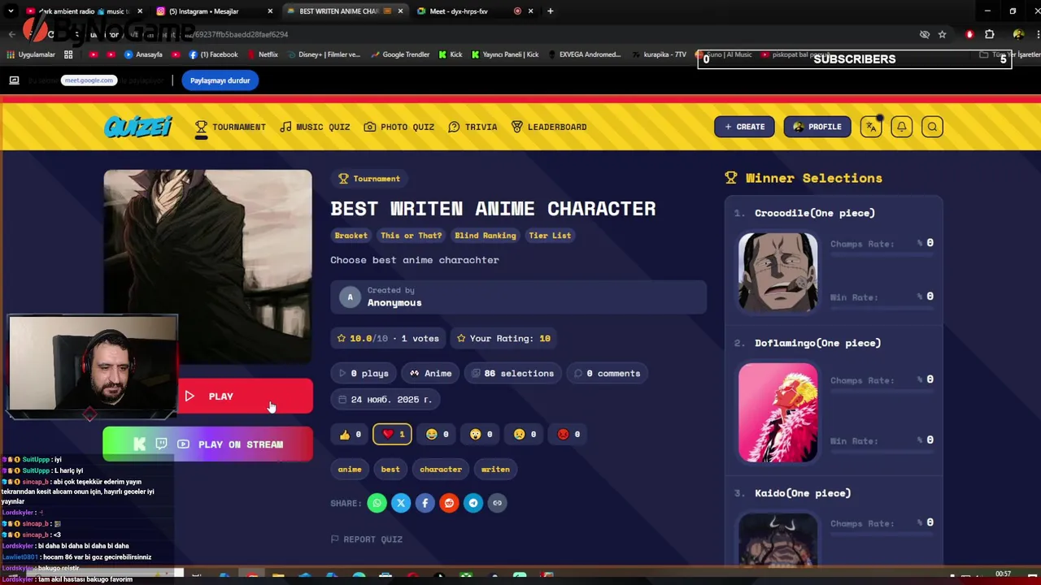Viewport: 1041px width, 585px height.
Task: Open the Photo Quiz menu item
Action: [x=399, y=127]
